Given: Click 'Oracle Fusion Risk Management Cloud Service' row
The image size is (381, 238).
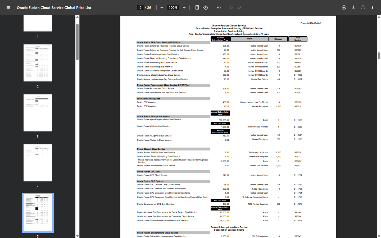Looking at the screenshot, I should pyautogui.click(x=158, y=54).
